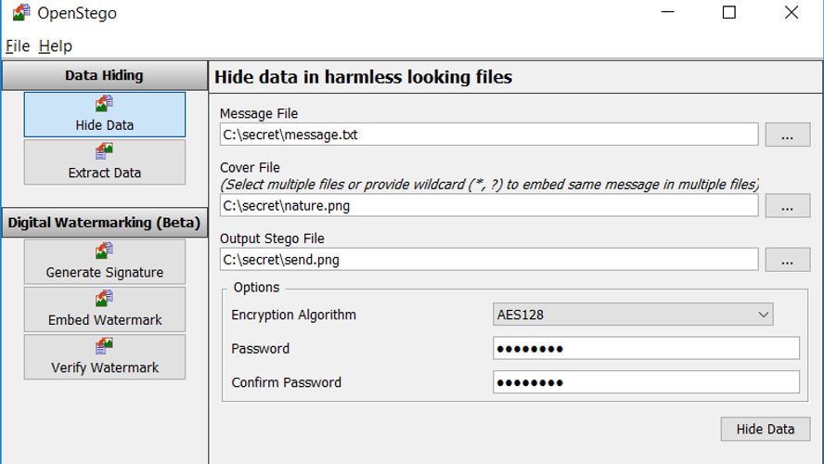Browse for the Output Stego File

tap(787, 261)
